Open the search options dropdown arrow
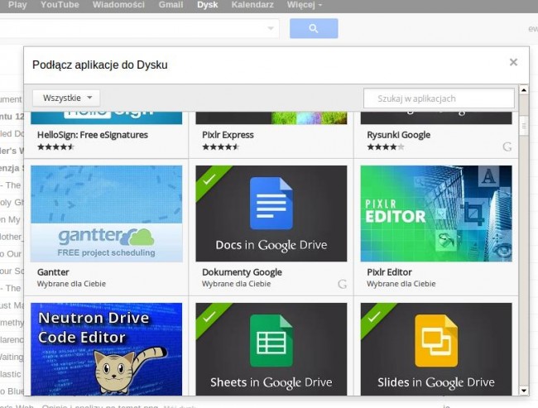The width and height of the screenshot is (538, 408). click(271, 28)
